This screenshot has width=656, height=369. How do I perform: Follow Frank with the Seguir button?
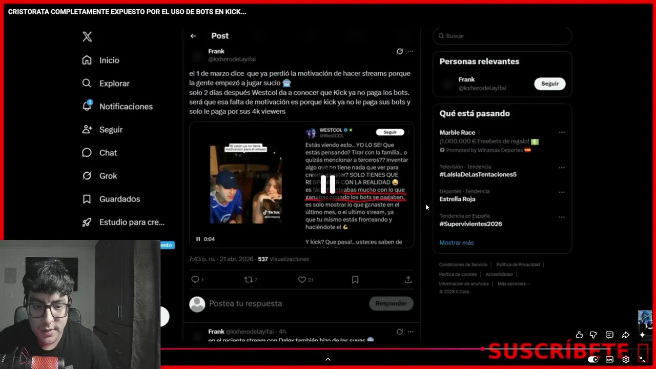pos(550,84)
